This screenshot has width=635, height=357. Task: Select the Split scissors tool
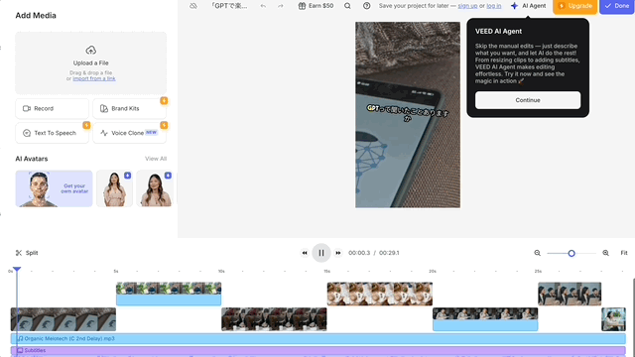click(x=27, y=253)
